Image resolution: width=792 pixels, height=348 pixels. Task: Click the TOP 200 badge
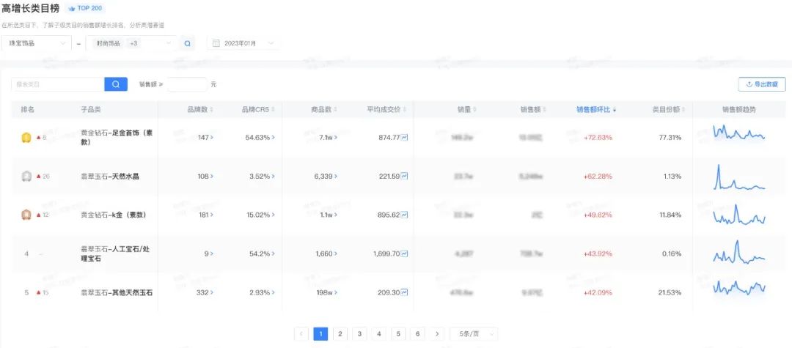point(85,9)
